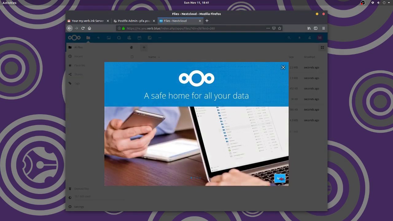
Task: Sort by the Size column header
Action: point(291,57)
